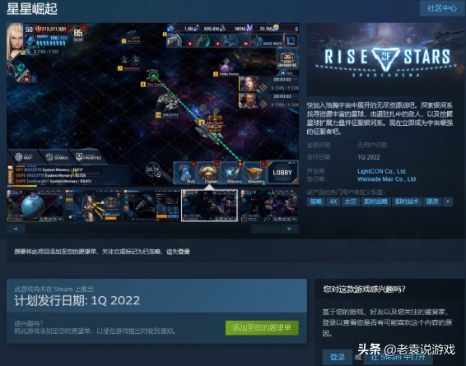The height and width of the screenshot is (366, 466).
Task: Click the 您对这款游戏感兴趣吗? heading
Action: tap(365, 289)
